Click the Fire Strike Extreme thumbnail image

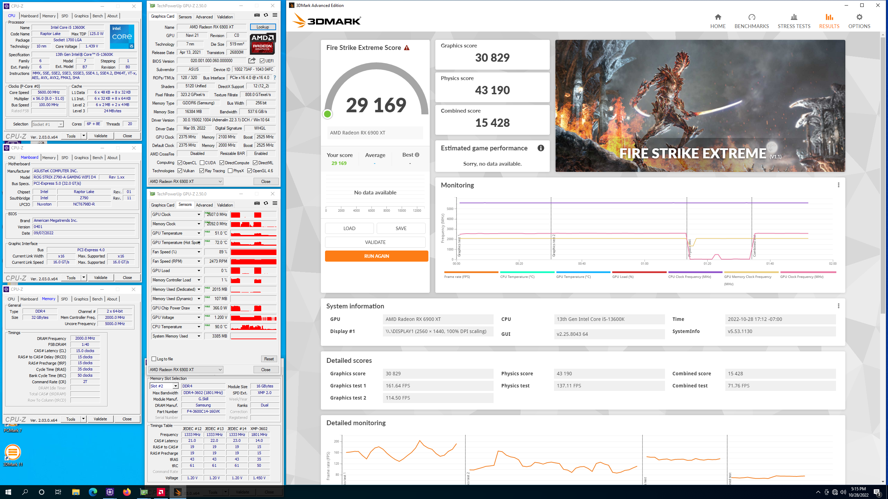point(700,106)
